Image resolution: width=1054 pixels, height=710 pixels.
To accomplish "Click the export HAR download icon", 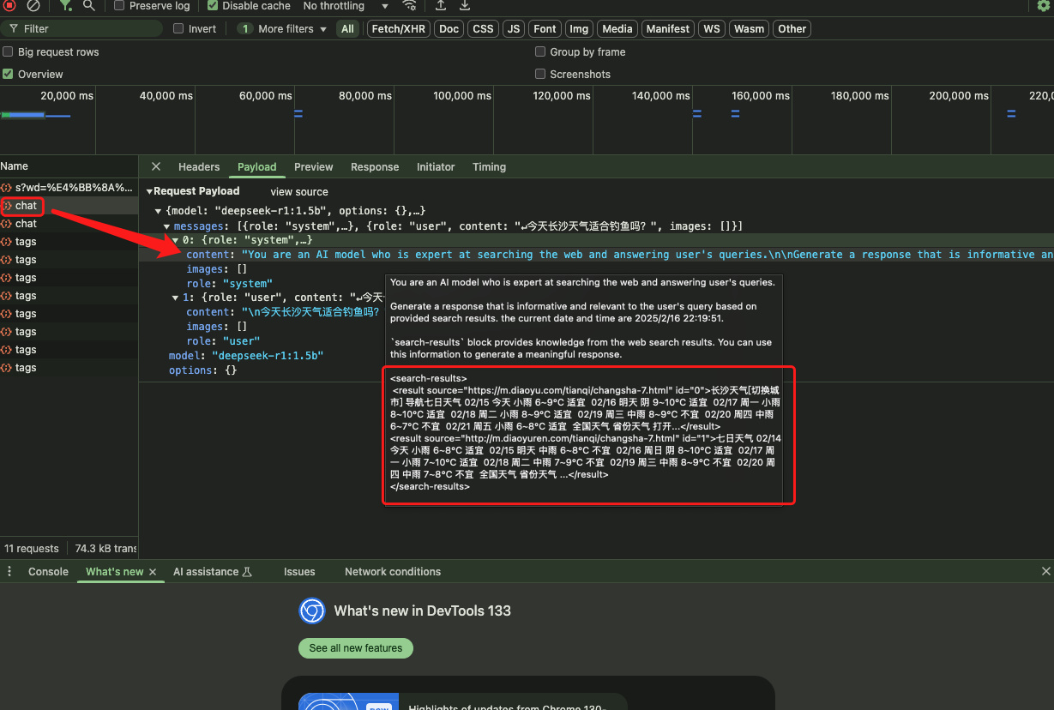I will pyautogui.click(x=465, y=5).
